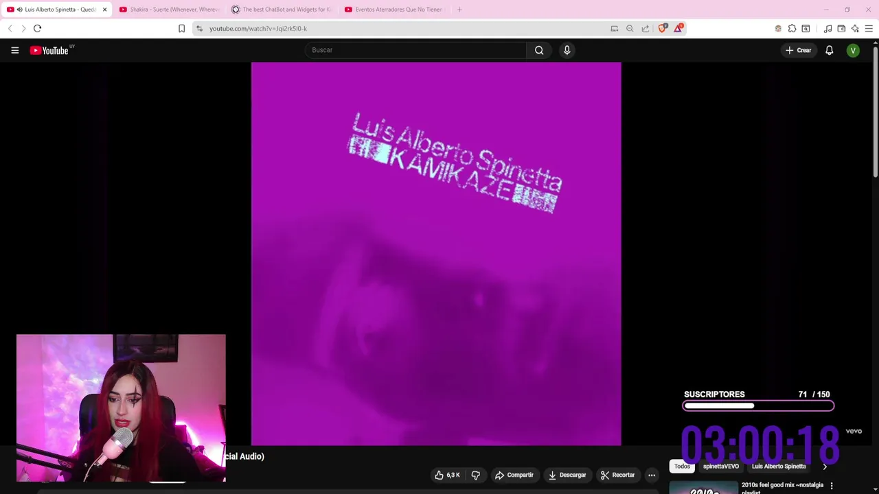Open more video actions ellipsis
The height and width of the screenshot is (494, 879).
pos(652,475)
